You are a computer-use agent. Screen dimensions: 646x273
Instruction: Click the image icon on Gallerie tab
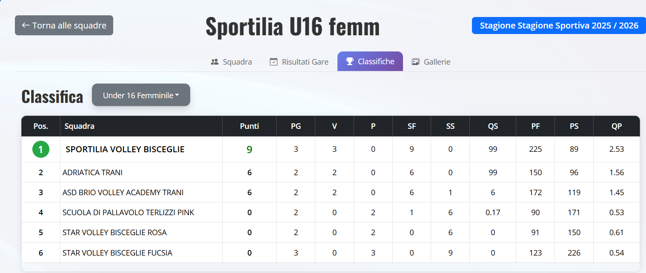pyautogui.click(x=416, y=62)
